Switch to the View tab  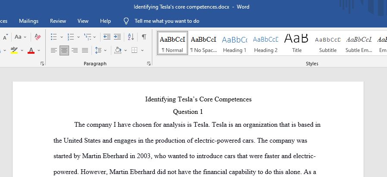pos(83,21)
